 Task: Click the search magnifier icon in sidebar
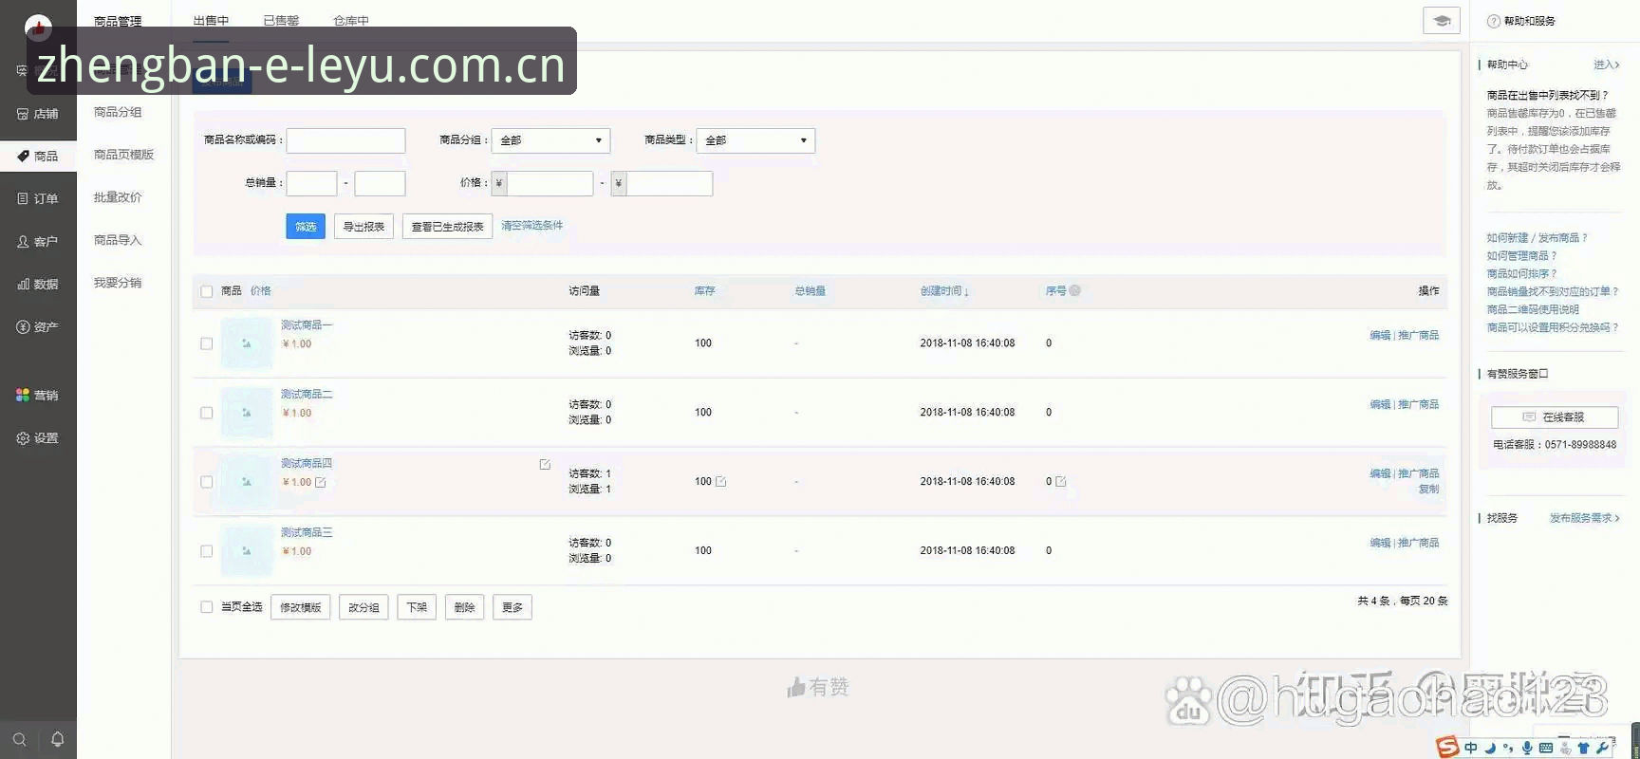tap(19, 740)
